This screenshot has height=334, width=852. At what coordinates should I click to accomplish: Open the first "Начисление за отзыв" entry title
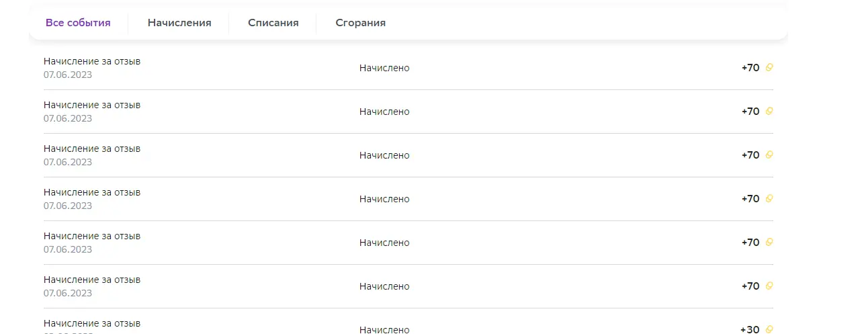click(92, 61)
